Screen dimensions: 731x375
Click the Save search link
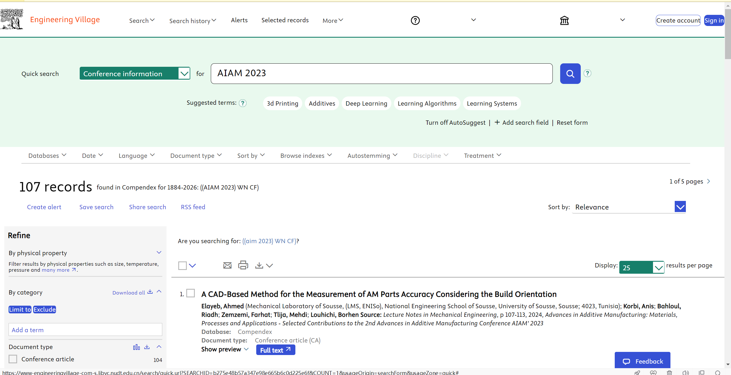pyautogui.click(x=97, y=207)
